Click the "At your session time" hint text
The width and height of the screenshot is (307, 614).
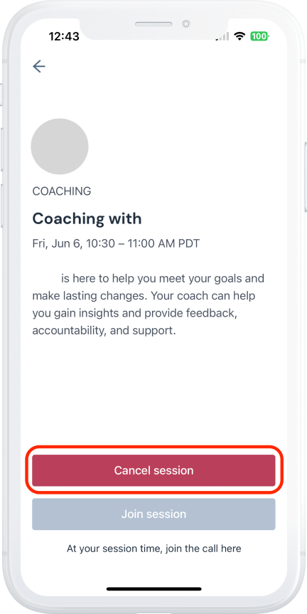(x=153, y=549)
